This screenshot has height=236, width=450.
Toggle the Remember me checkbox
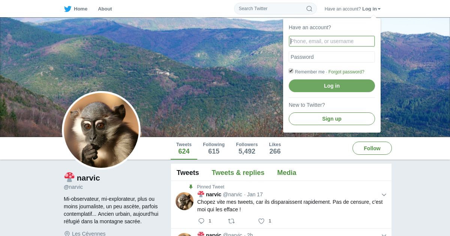pyautogui.click(x=291, y=71)
